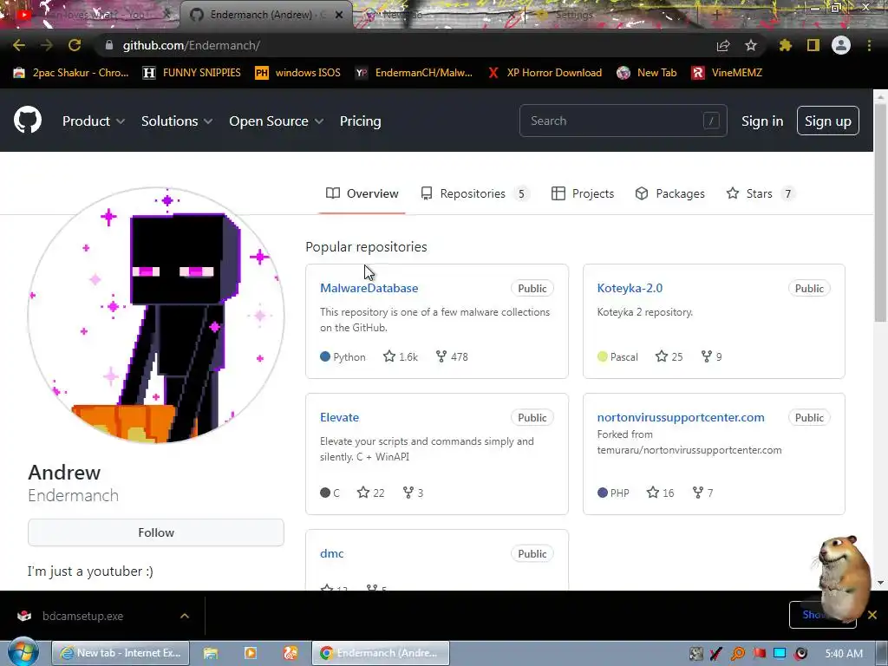Click the star icon on MalwareDatabase card
Screen dimensions: 888x666
(x=389, y=356)
